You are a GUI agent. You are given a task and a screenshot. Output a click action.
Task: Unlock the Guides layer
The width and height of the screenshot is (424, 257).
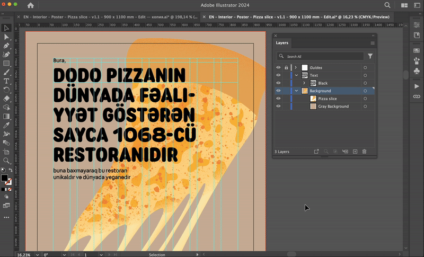[286, 67]
